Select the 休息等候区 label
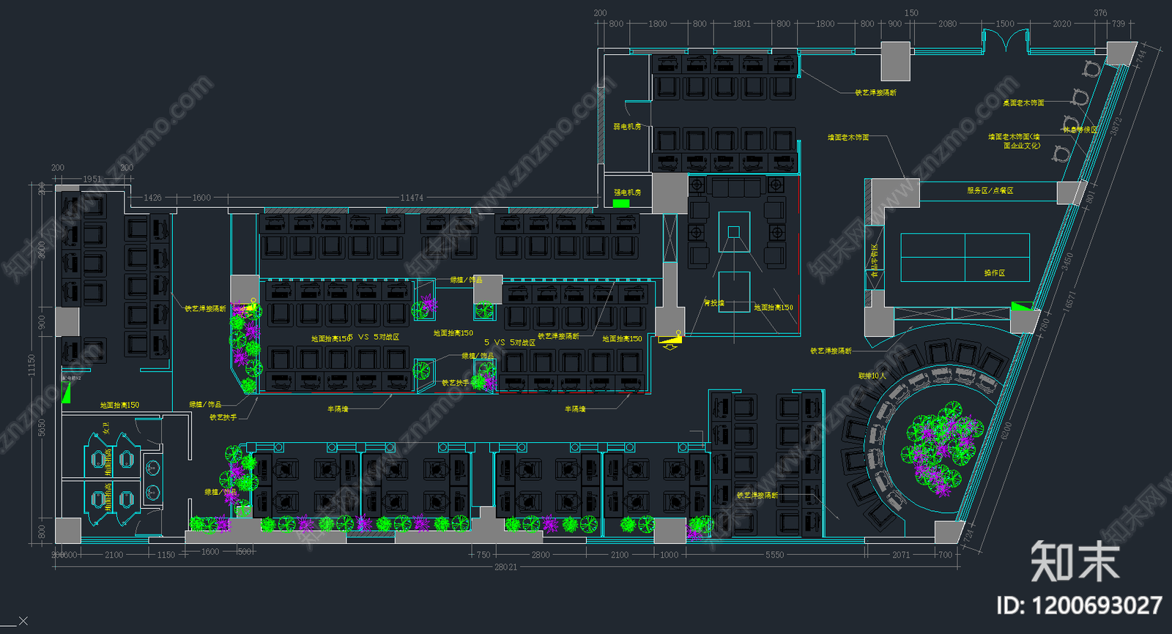This screenshot has height=634, width=1172. coord(1080,130)
